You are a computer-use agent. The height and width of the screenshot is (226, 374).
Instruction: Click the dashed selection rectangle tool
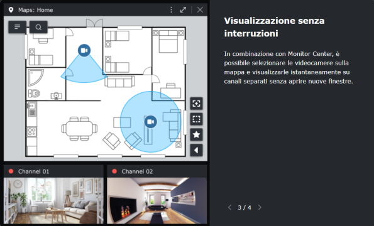[196, 119]
